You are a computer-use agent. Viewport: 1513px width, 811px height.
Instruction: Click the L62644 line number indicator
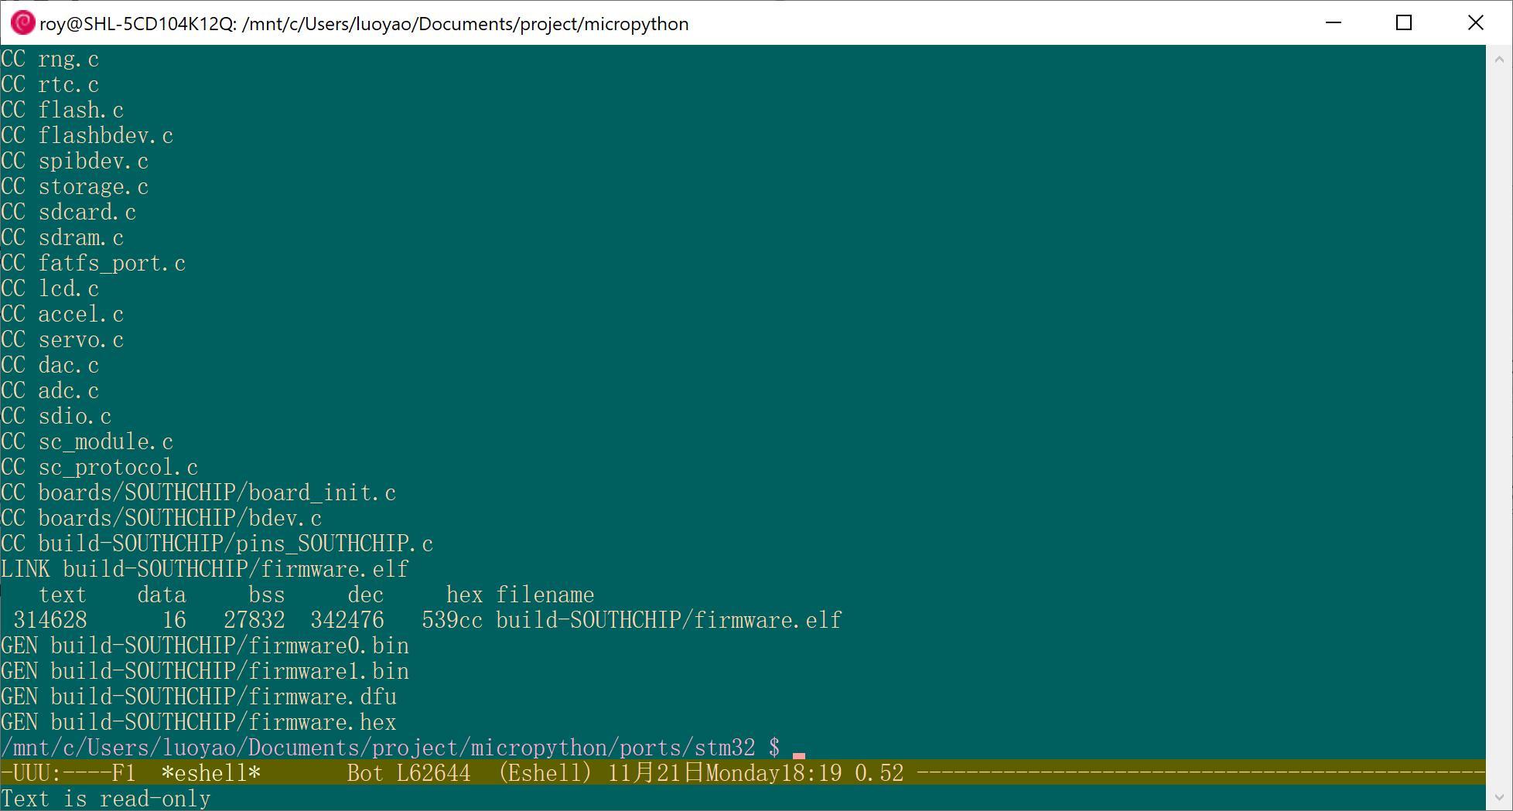[x=433, y=773]
